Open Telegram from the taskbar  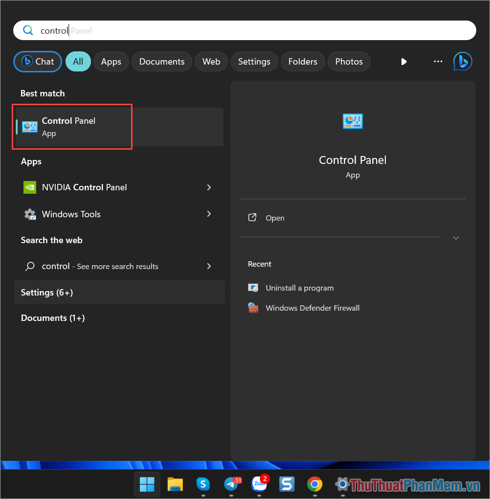[x=231, y=484]
